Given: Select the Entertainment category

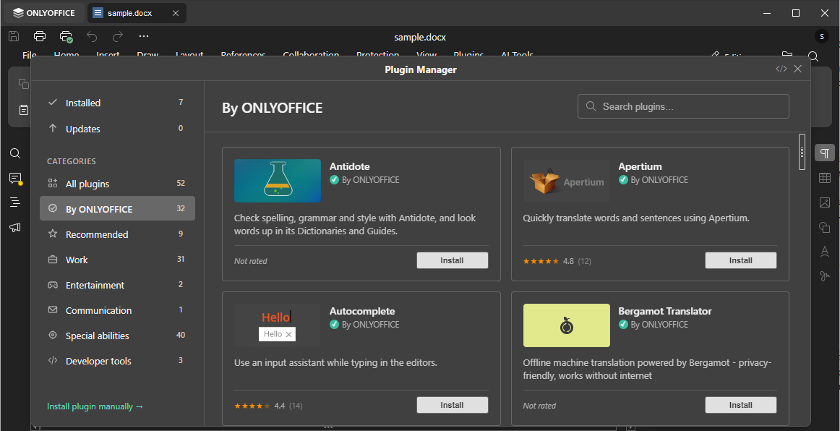Looking at the screenshot, I should [117, 285].
